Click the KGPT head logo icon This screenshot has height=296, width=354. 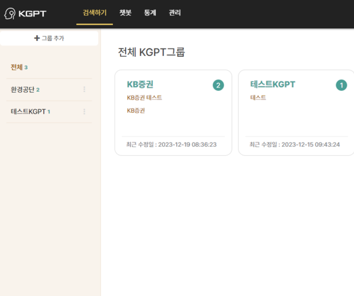pos(9,13)
